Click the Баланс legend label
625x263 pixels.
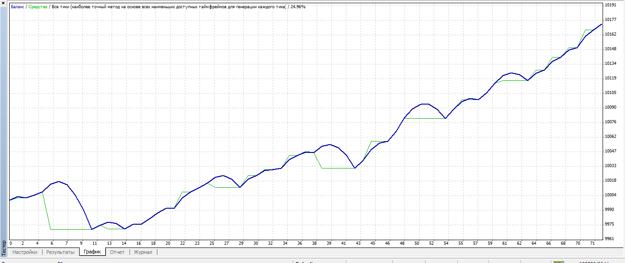[x=18, y=7]
